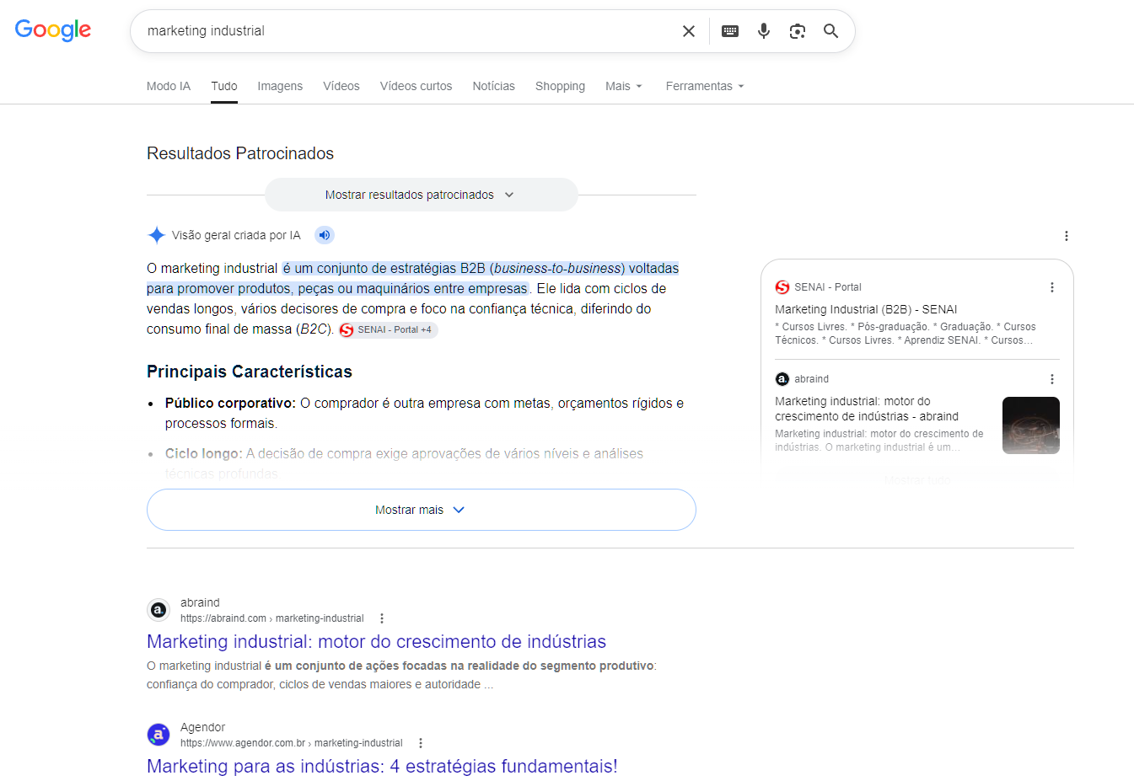The image size is (1134, 781).
Task: Open Marketing industrial: motor do crescimento result
Action: click(376, 642)
